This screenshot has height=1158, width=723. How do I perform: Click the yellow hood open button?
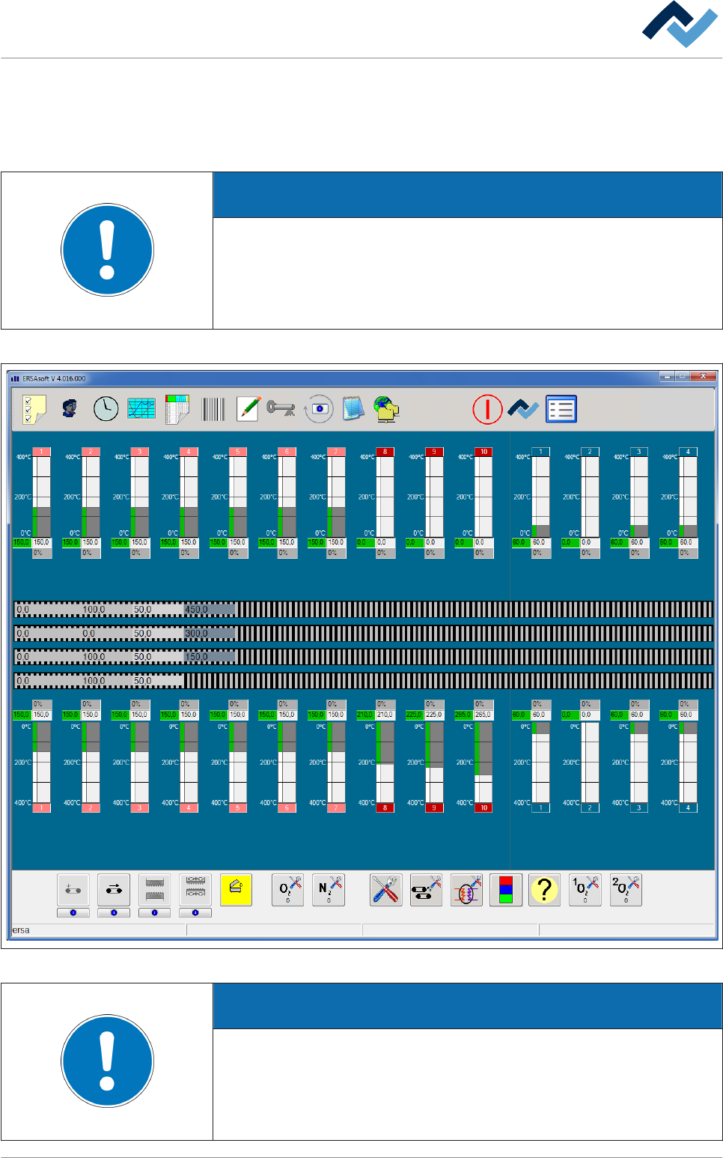[236, 890]
